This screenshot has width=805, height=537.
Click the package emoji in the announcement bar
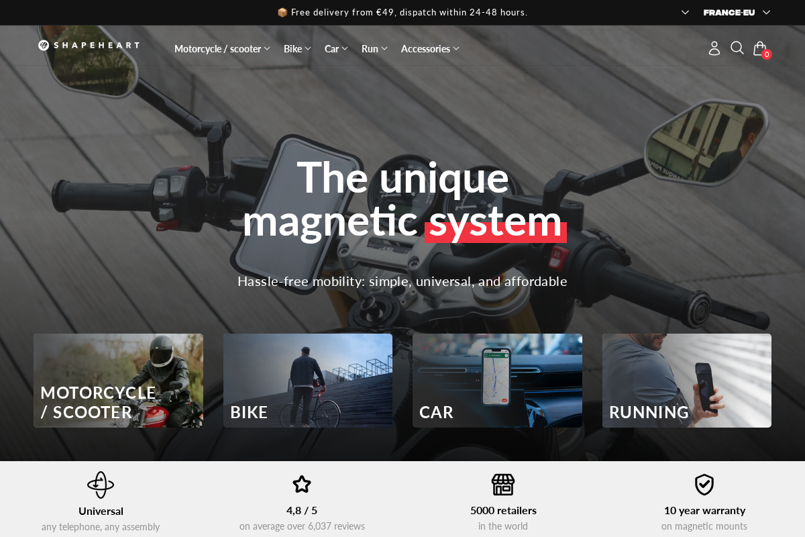click(282, 12)
